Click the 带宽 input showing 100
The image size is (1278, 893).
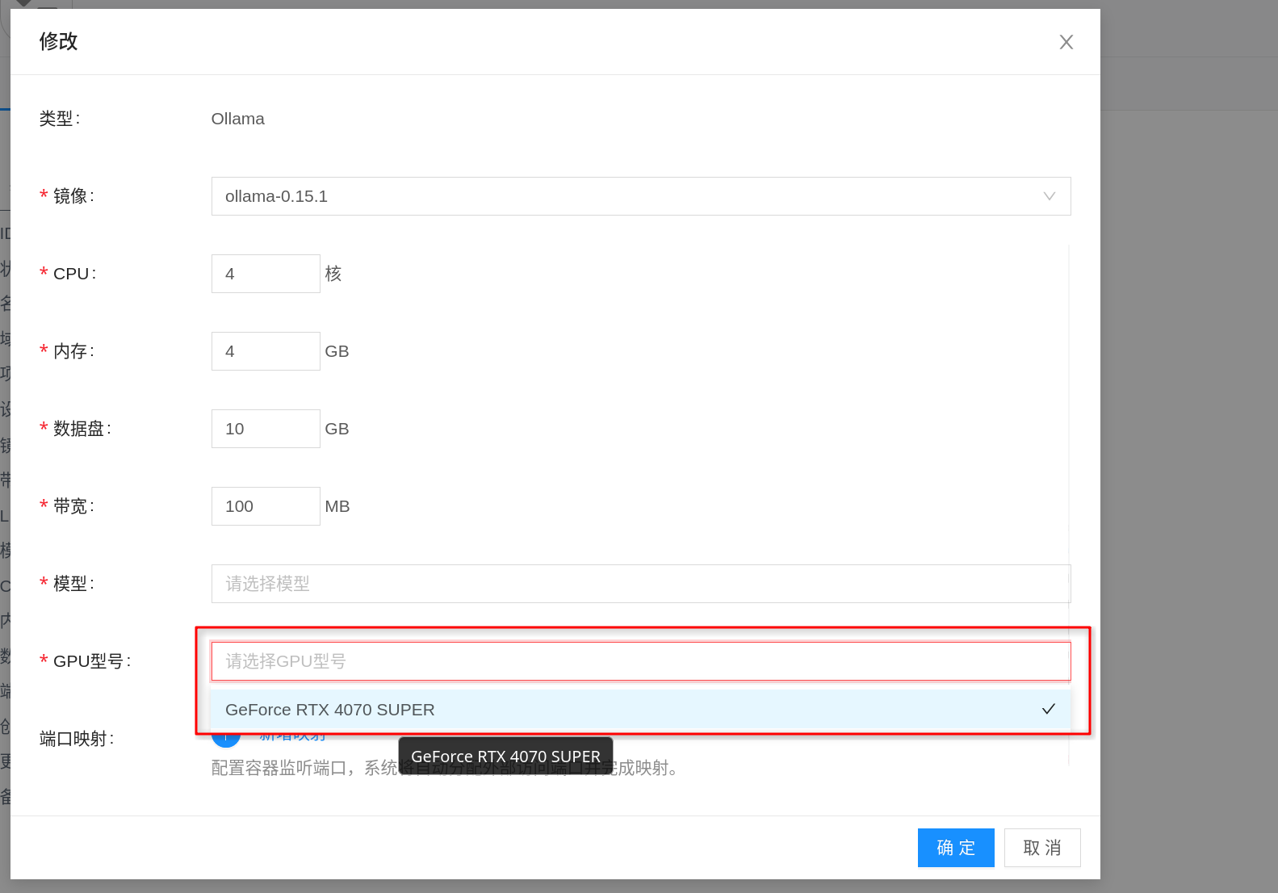(266, 506)
